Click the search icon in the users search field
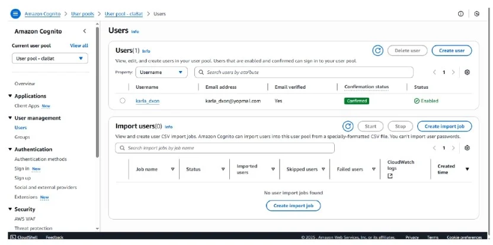Screen dimensions: 493x245 (201, 72)
